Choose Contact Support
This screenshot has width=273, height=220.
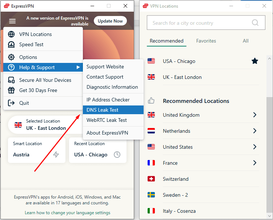[x=113, y=77]
